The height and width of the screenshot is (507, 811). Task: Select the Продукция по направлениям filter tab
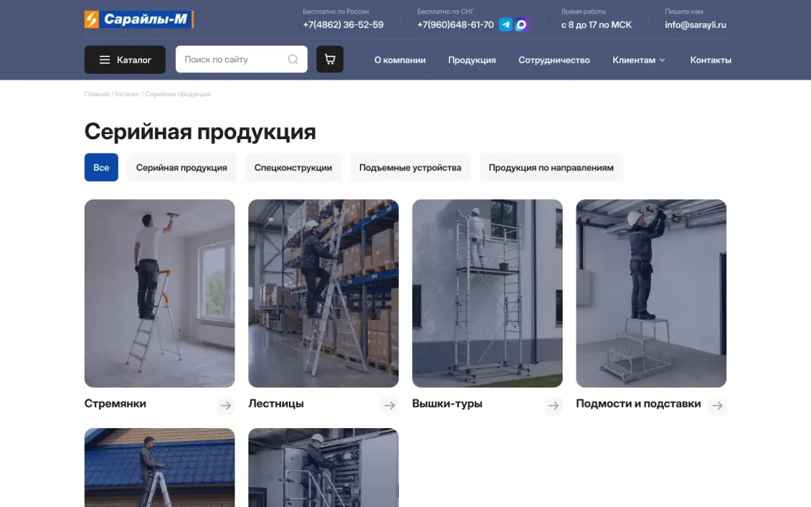coord(551,167)
